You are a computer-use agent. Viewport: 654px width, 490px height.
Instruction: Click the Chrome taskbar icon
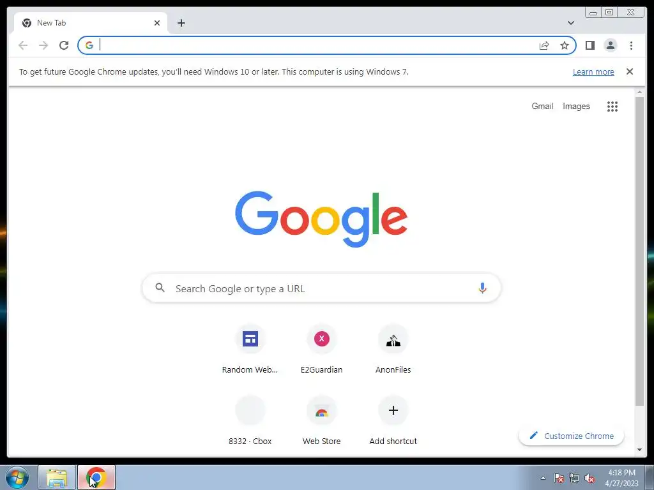(96, 477)
